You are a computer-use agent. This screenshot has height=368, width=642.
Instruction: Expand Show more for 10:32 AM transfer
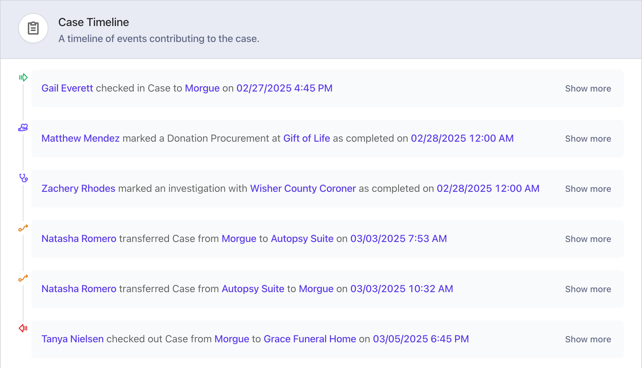click(588, 289)
